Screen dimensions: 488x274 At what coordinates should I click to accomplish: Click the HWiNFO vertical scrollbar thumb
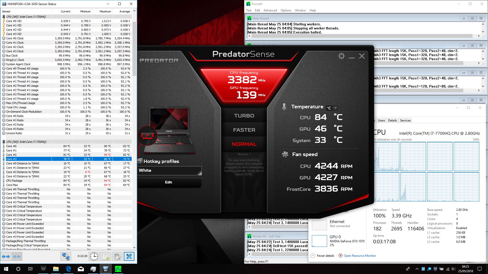[134, 48]
